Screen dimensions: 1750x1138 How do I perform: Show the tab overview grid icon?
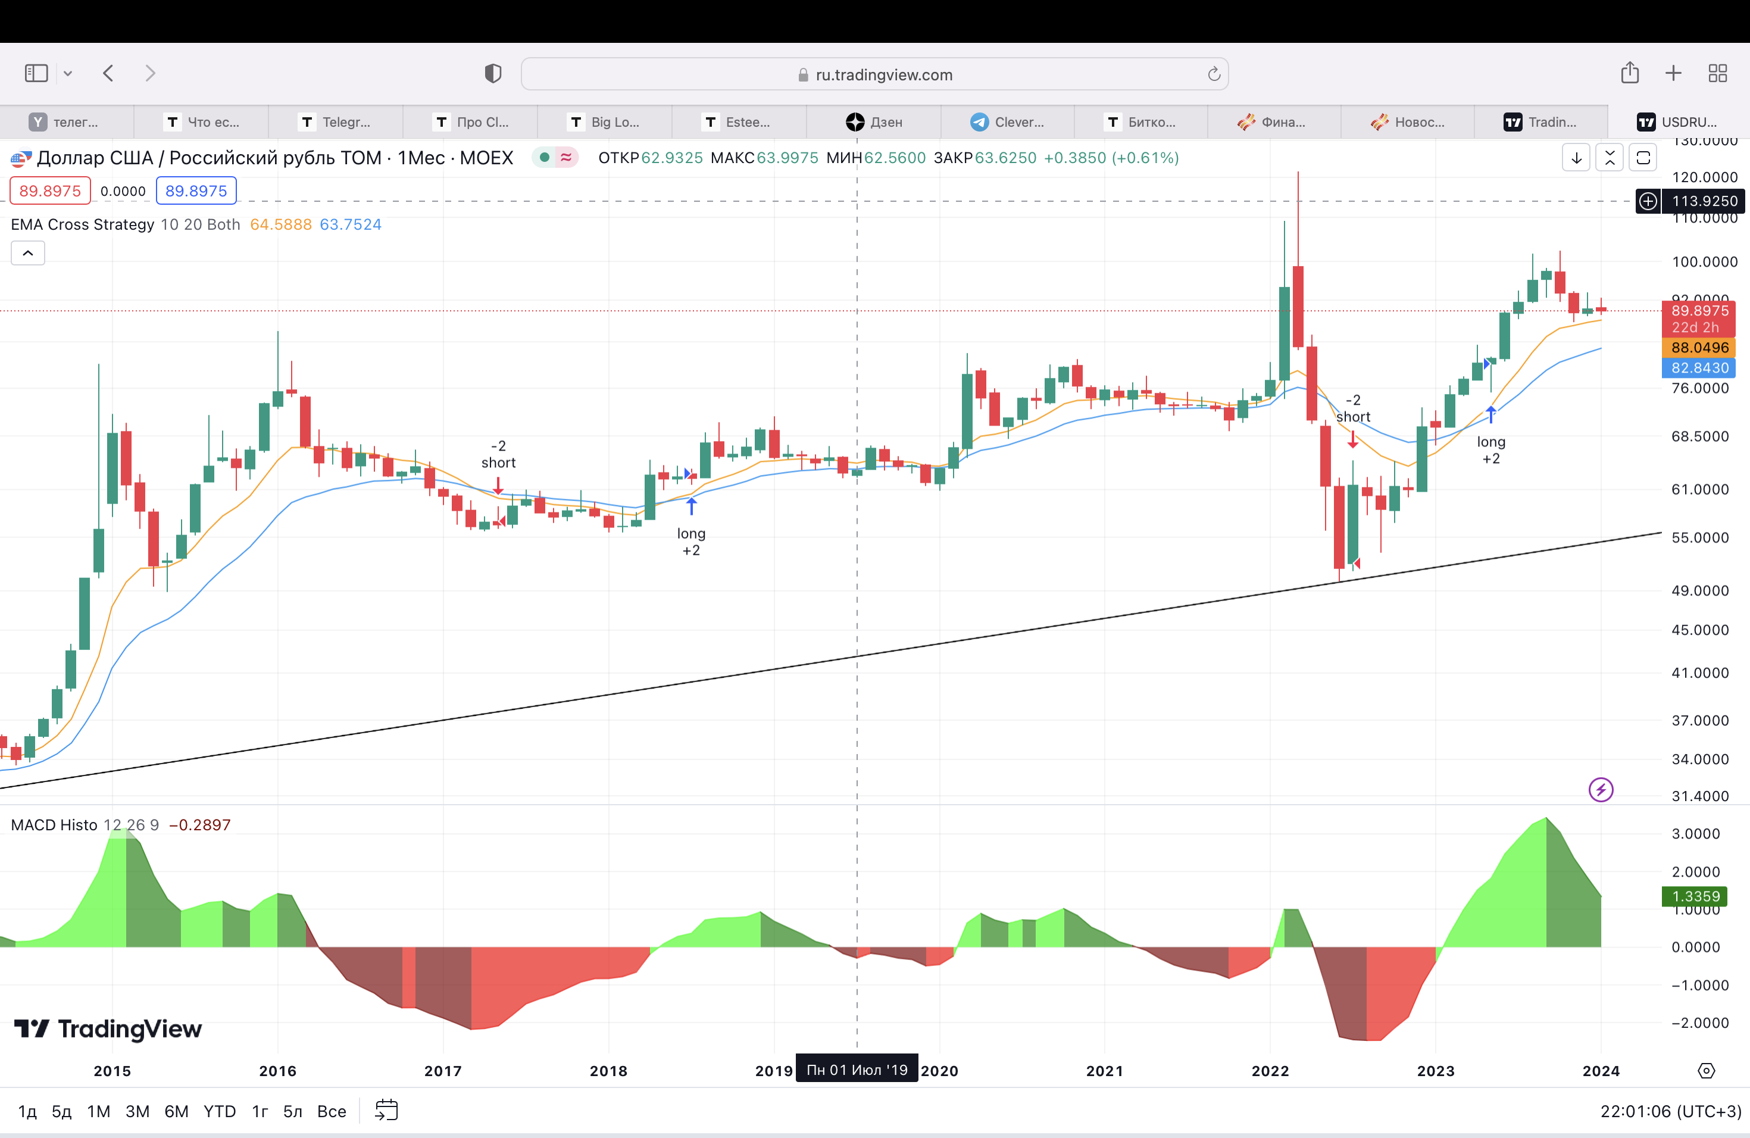[1717, 74]
